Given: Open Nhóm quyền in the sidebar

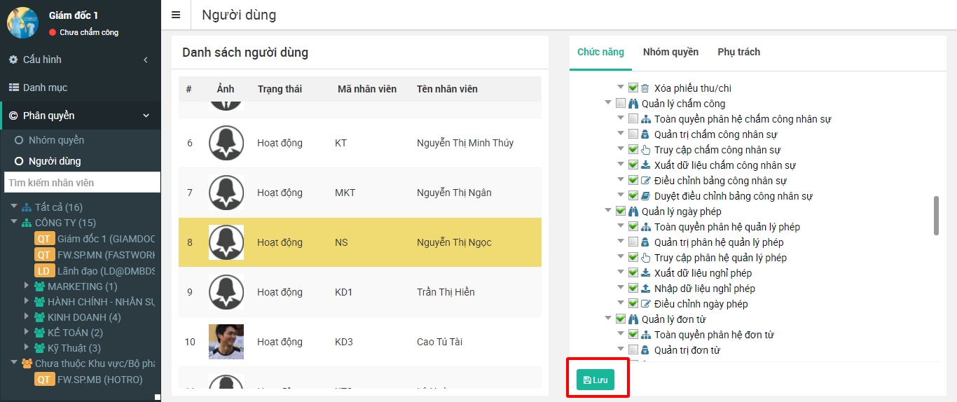Looking at the screenshot, I should [56, 140].
